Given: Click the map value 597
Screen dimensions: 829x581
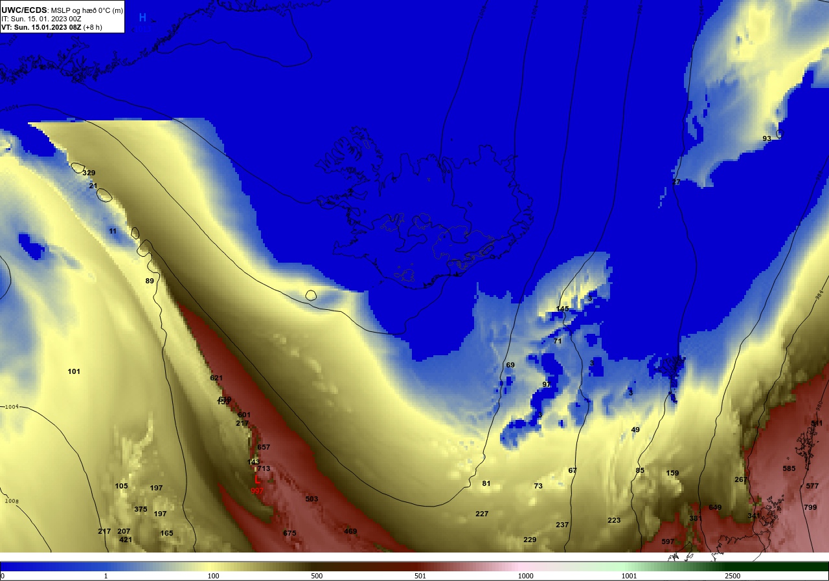Looking at the screenshot, I should [x=668, y=542].
